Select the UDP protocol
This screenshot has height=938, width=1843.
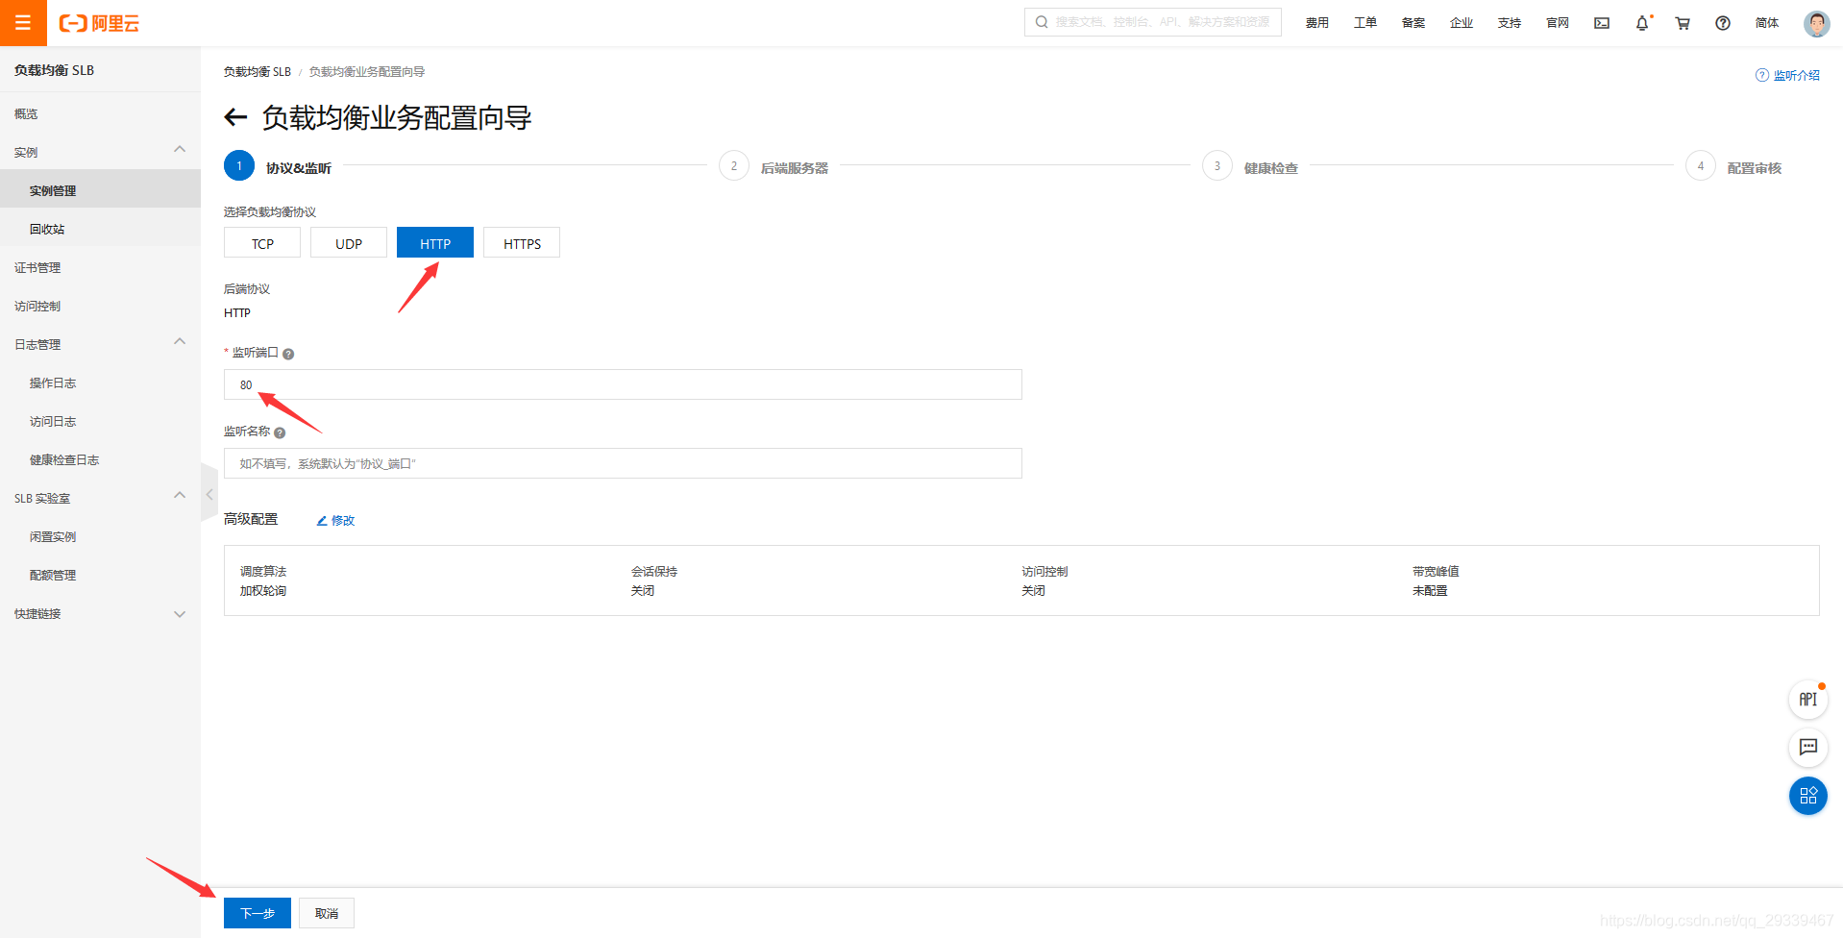pos(349,243)
